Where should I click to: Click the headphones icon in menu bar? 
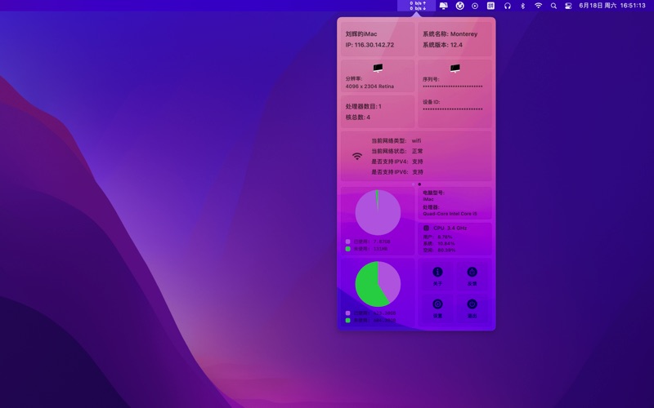[508, 6]
